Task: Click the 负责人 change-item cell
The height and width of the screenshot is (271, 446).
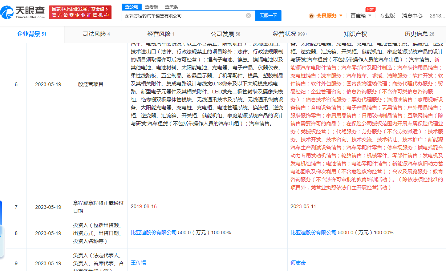Action: click(98, 260)
